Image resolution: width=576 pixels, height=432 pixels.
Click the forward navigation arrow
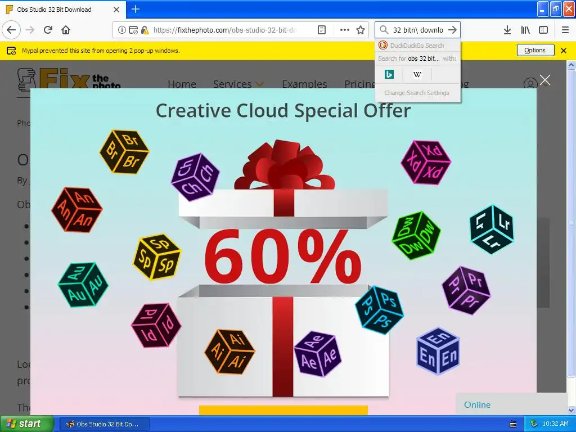point(30,30)
